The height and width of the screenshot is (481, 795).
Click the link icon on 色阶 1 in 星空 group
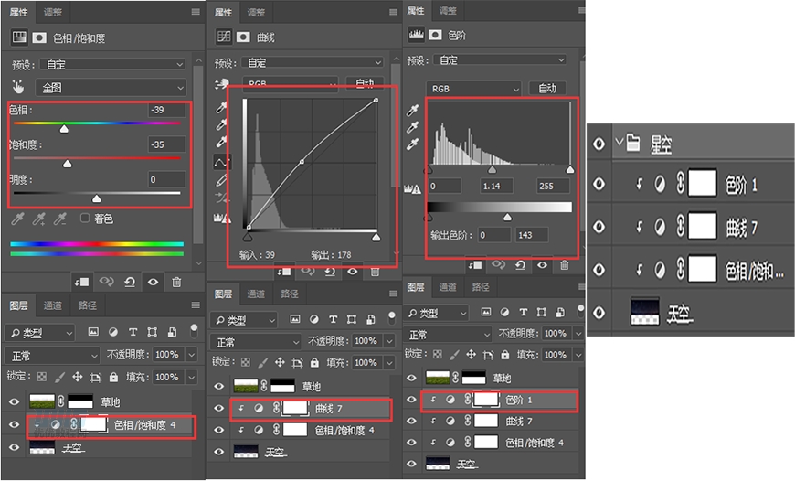tap(681, 183)
